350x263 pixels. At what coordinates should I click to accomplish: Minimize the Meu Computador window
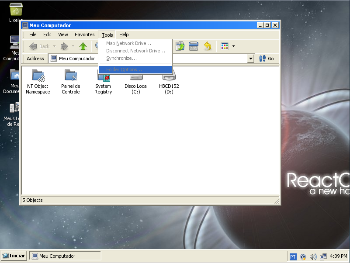point(260,25)
